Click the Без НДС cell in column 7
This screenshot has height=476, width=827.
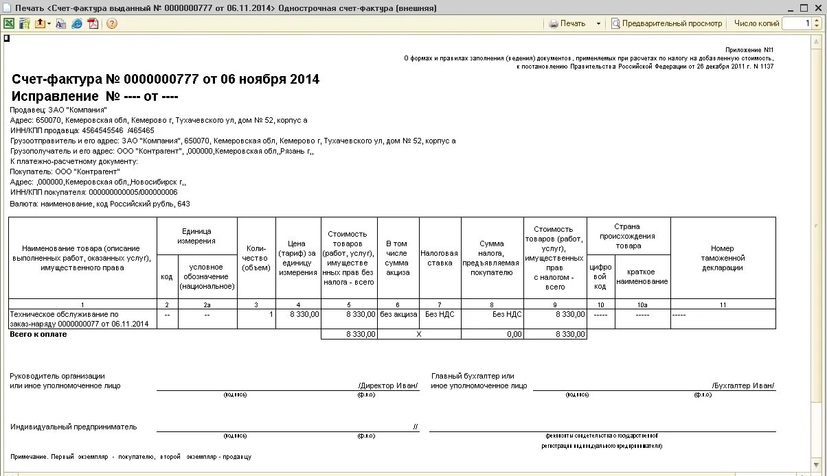click(440, 319)
